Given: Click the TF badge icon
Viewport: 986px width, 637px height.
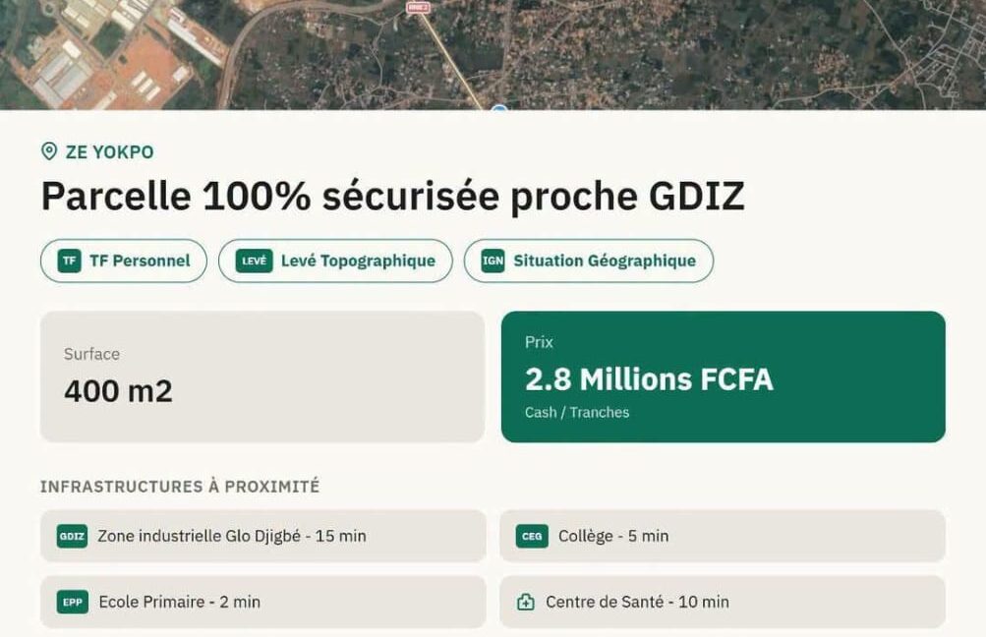Looking at the screenshot, I should tap(69, 261).
